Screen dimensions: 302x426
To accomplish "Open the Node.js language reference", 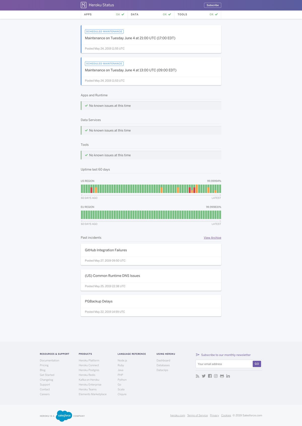I will tap(122, 361).
